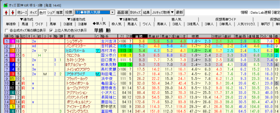Click the yellow 3.6 win odds cell

[141, 41]
